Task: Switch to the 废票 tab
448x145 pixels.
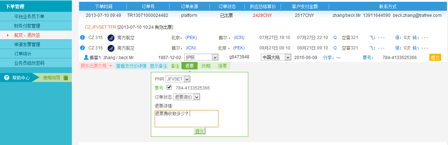Action: click(222, 66)
